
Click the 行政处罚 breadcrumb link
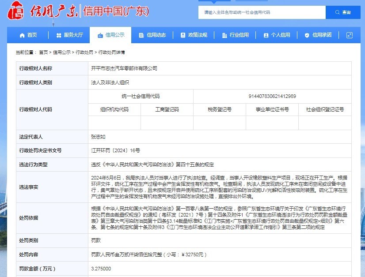pos(84,52)
